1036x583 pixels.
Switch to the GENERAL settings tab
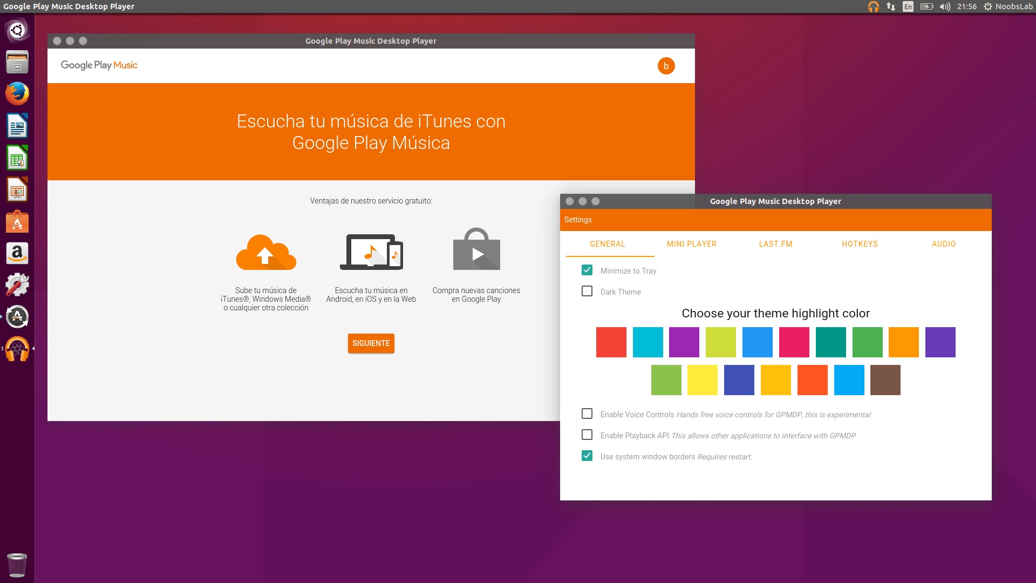click(x=608, y=244)
